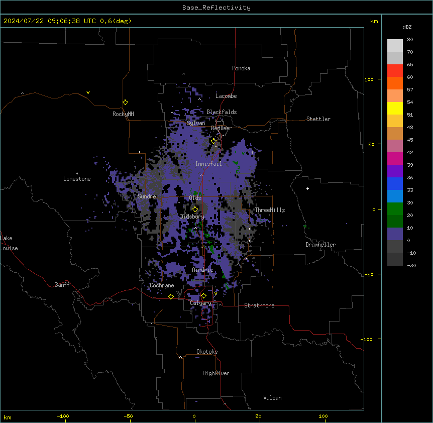
Task: Select the yellow diamond marker below RedDeer
Action: (214, 141)
